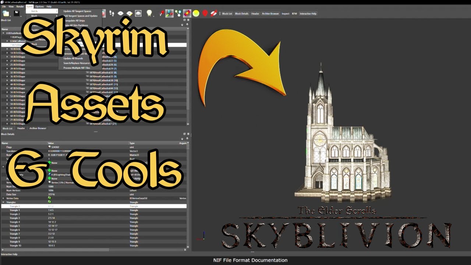The width and height of the screenshot is (471, 265).
Task: Click the red and white striped icon
Action: [214, 13]
